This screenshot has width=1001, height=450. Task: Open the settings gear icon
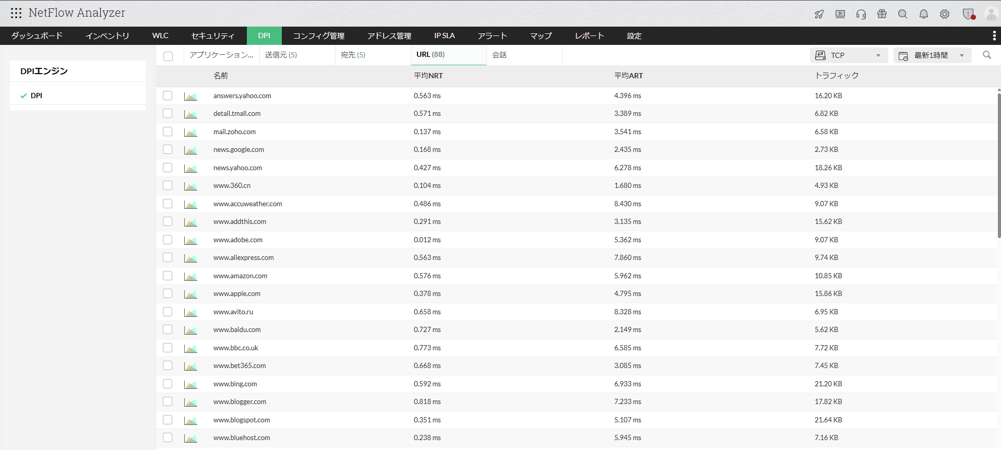pyautogui.click(x=945, y=14)
